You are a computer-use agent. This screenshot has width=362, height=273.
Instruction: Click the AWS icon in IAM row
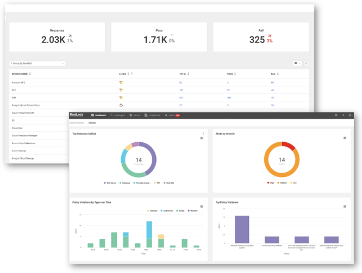click(x=121, y=98)
